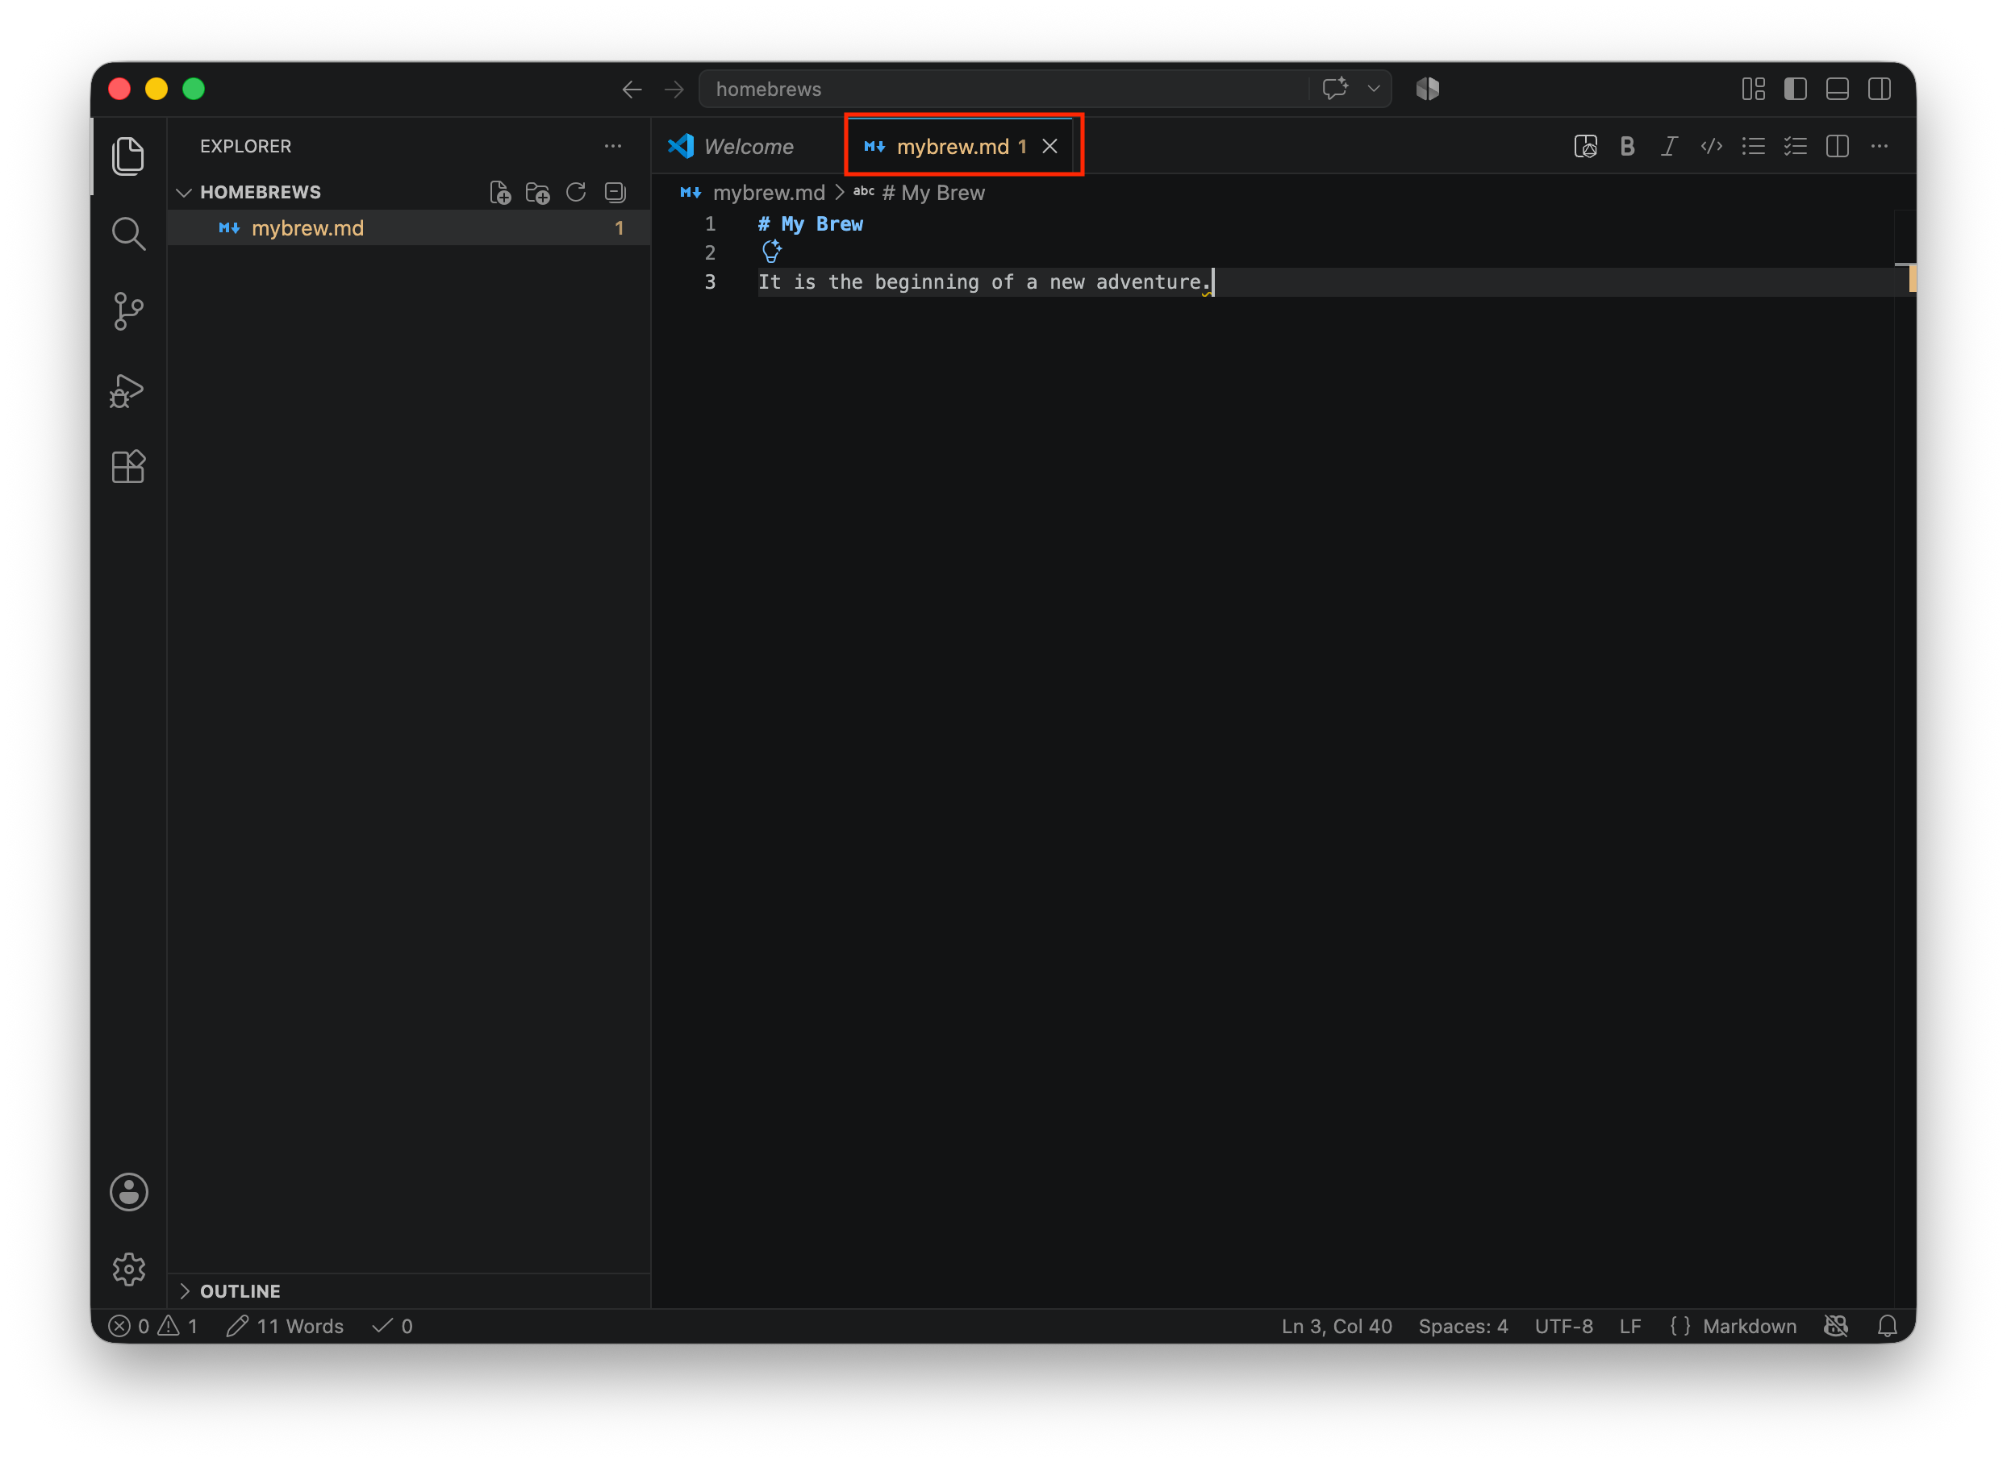This screenshot has width=2007, height=1463.
Task: Click the '# My Brew' heading on line 1
Action: tap(811, 225)
